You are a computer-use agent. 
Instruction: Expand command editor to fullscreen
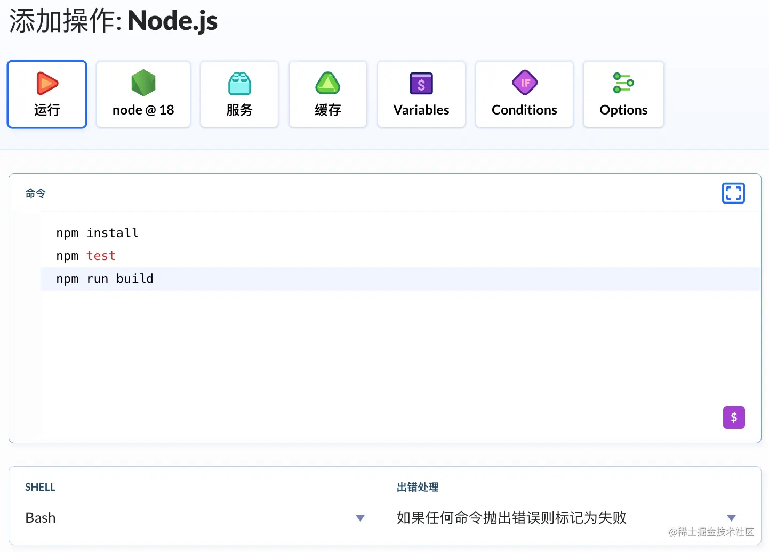[733, 193]
